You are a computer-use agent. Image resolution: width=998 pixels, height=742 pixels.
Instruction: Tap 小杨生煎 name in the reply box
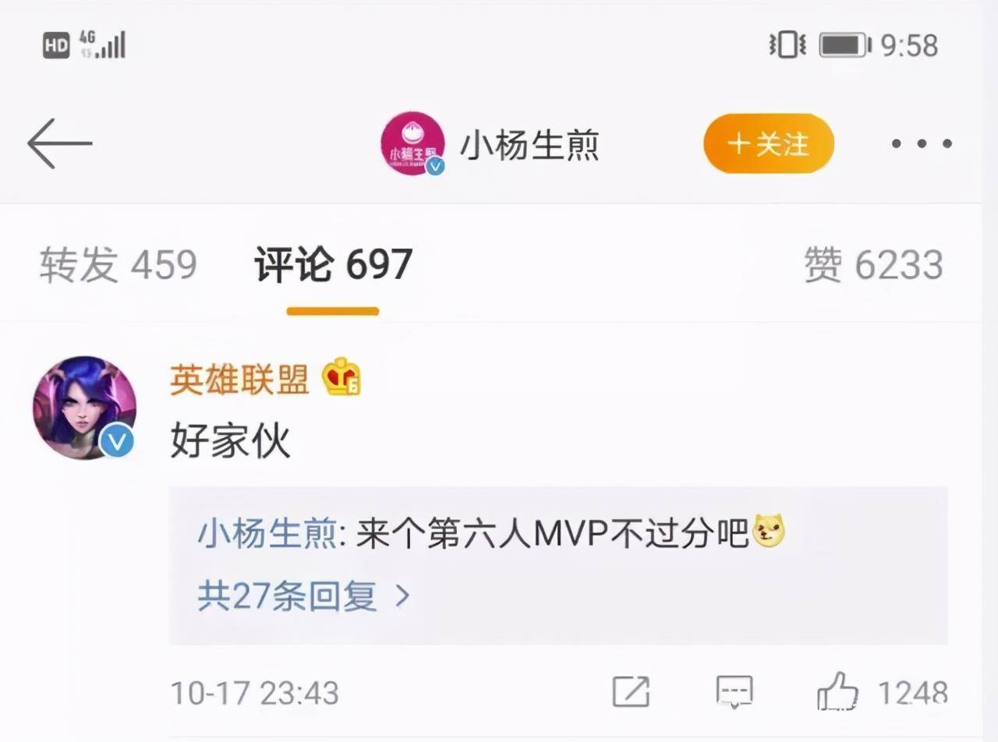[267, 536]
